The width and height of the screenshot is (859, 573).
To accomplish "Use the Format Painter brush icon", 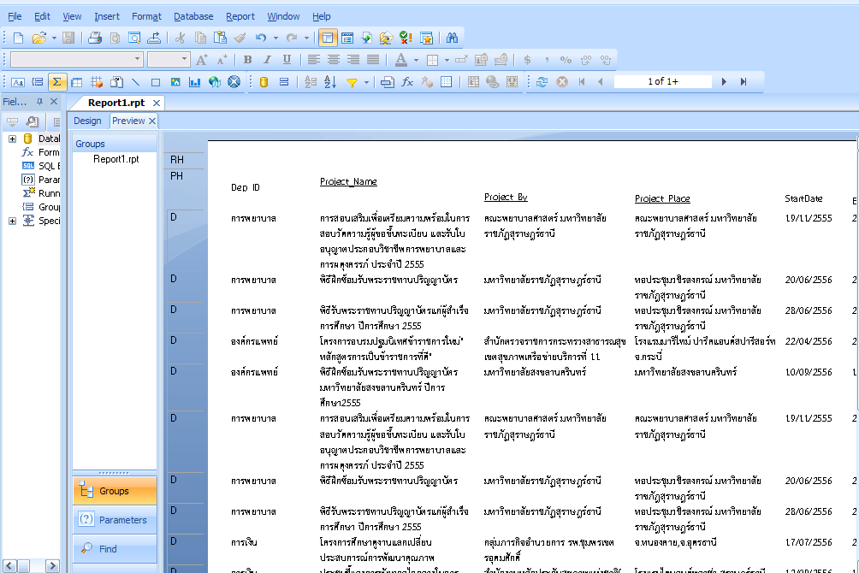I will click(240, 38).
